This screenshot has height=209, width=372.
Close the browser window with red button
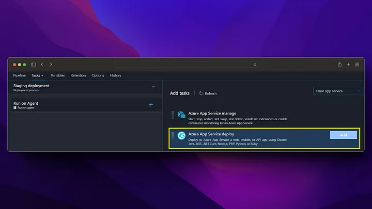point(14,65)
